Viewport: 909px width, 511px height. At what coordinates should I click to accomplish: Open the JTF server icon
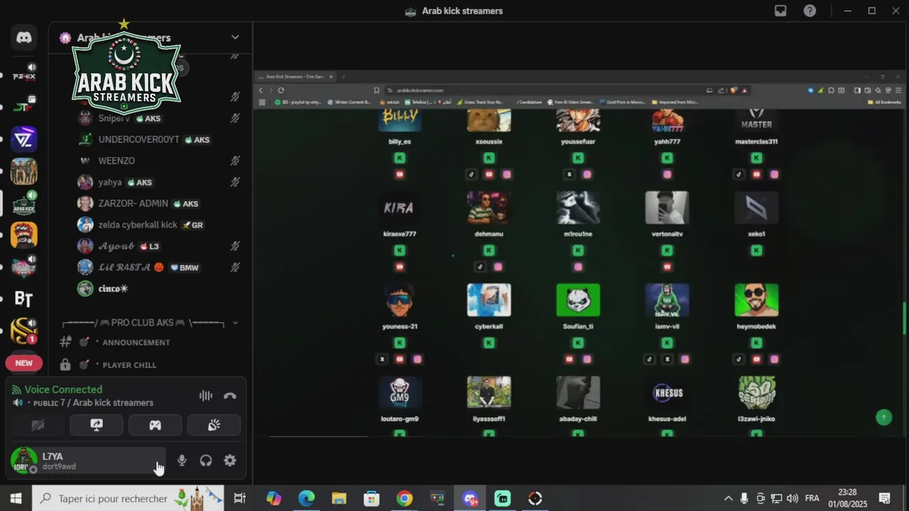point(24,106)
